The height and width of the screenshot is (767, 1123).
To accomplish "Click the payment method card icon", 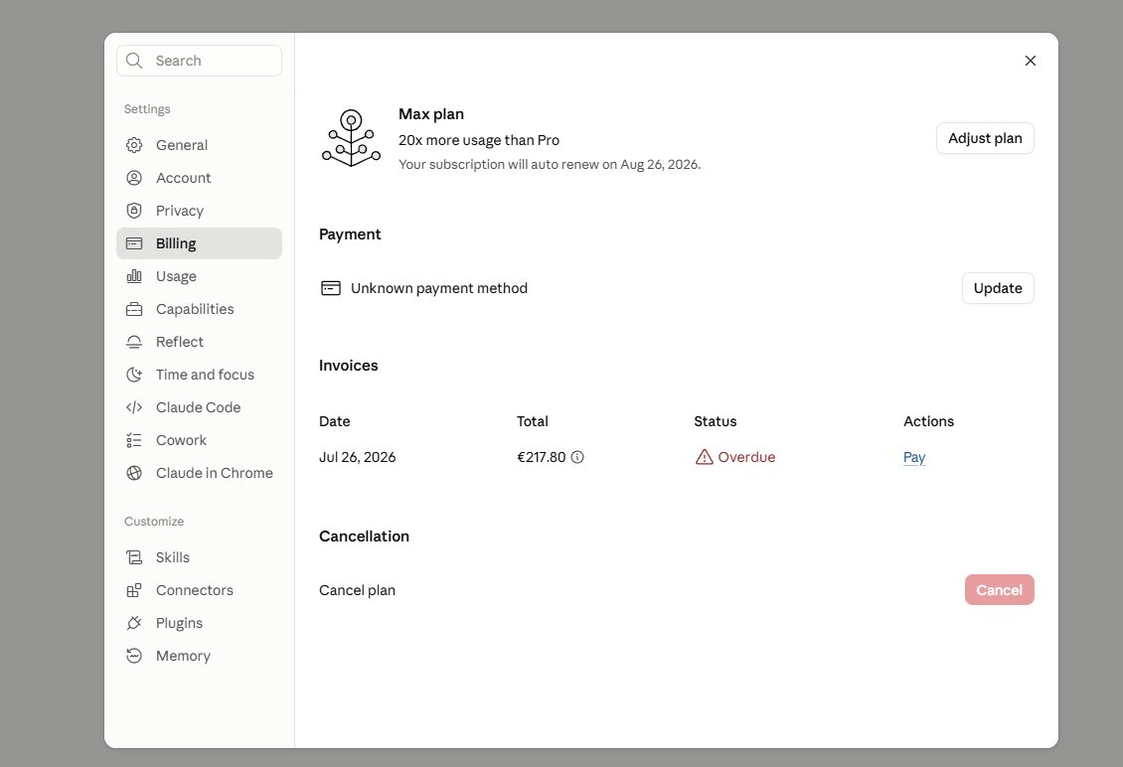I will coord(331,288).
